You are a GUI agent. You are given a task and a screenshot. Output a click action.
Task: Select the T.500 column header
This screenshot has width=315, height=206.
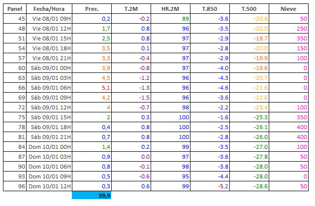click(x=249, y=9)
